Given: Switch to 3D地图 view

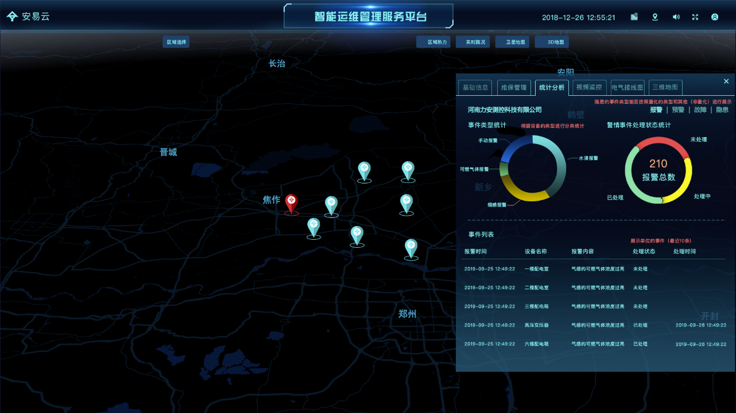Looking at the screenshot, I should click(552, 42).
